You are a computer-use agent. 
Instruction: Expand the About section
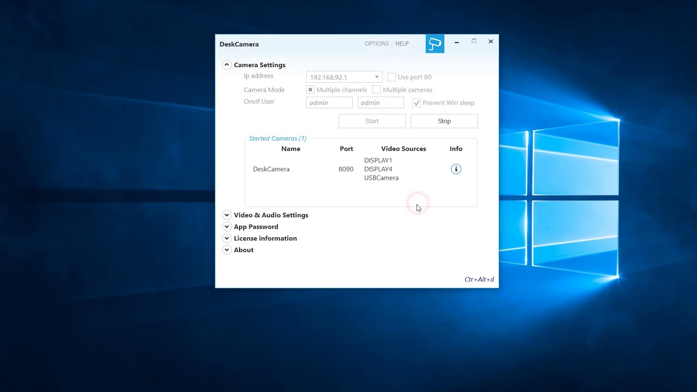tap(227, 250)
